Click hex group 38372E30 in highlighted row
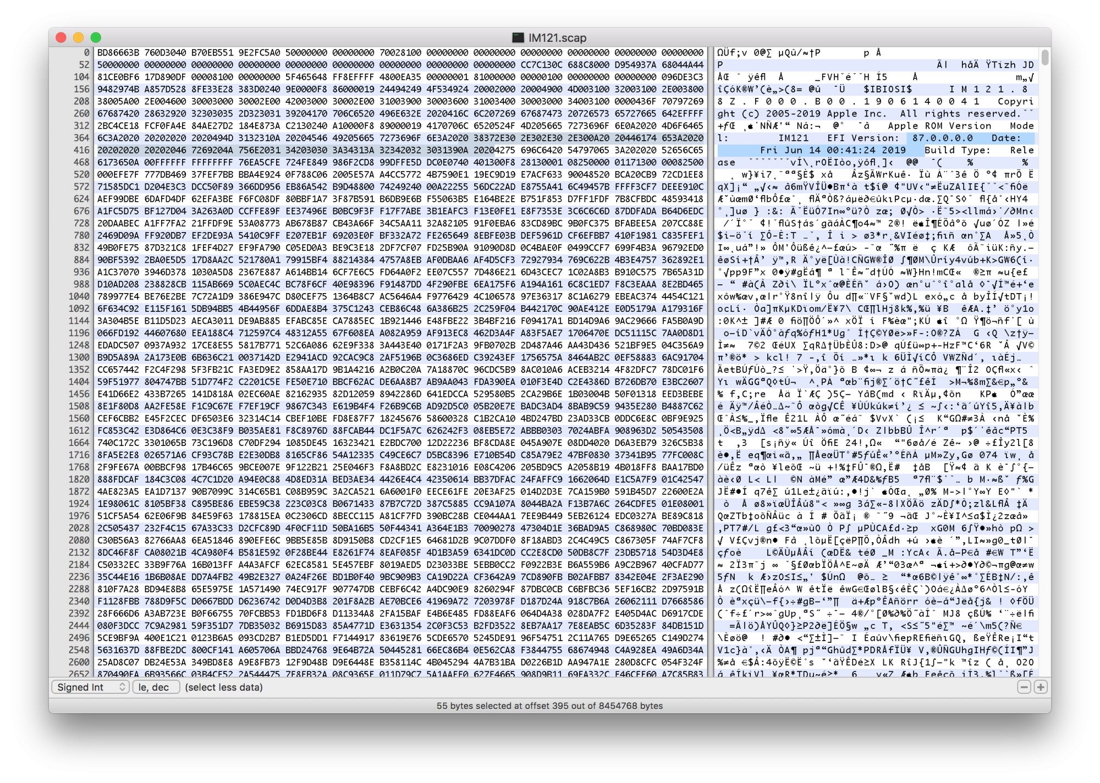This screenshot has height=783, width=1100. (494, 138)
